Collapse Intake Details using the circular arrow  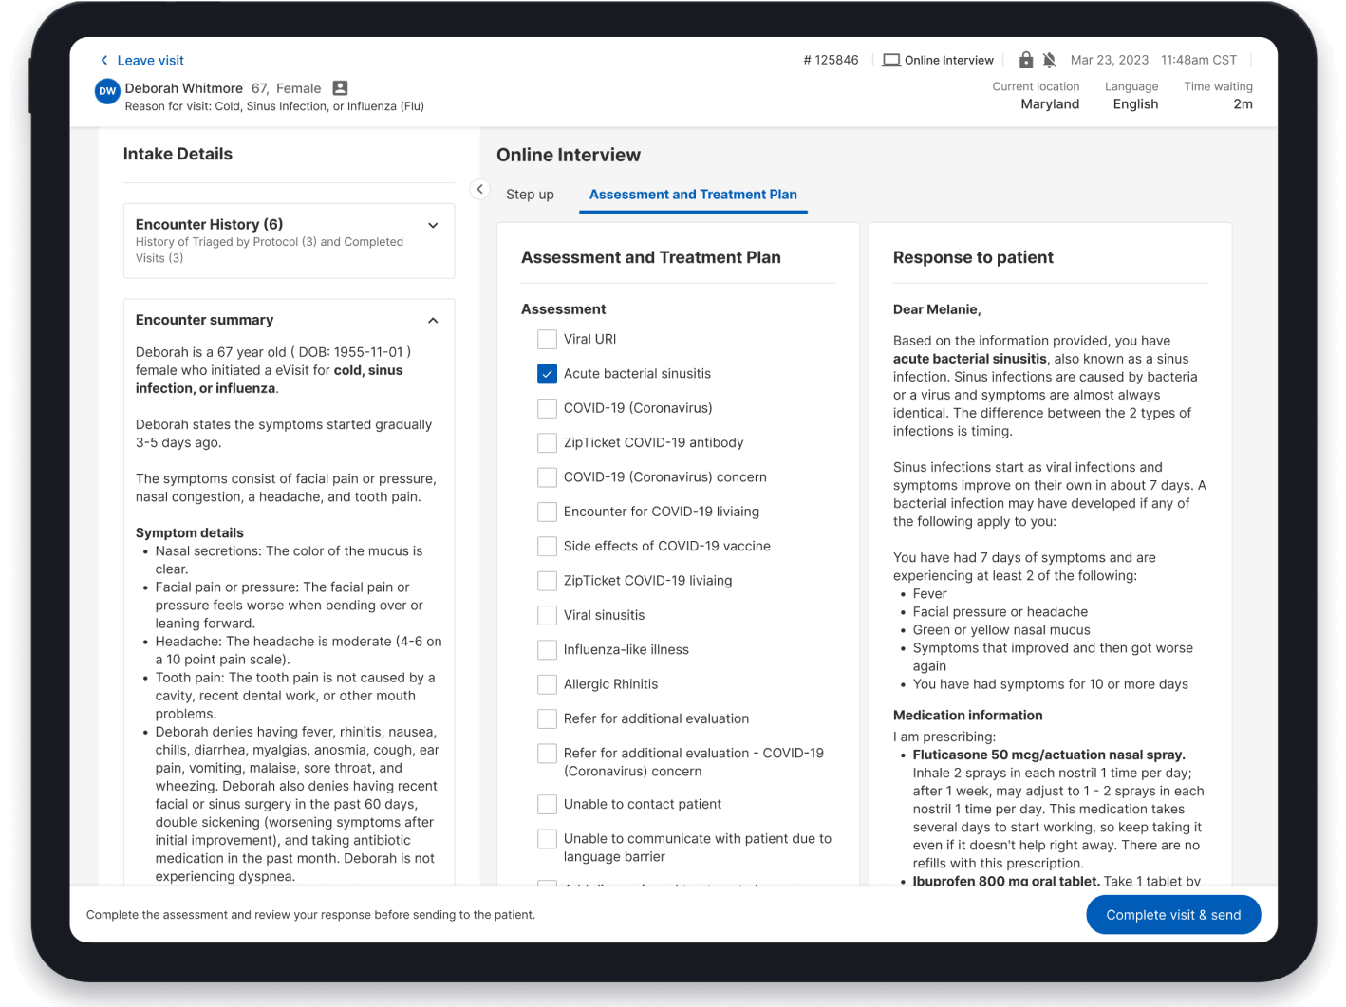pos(479,189)
